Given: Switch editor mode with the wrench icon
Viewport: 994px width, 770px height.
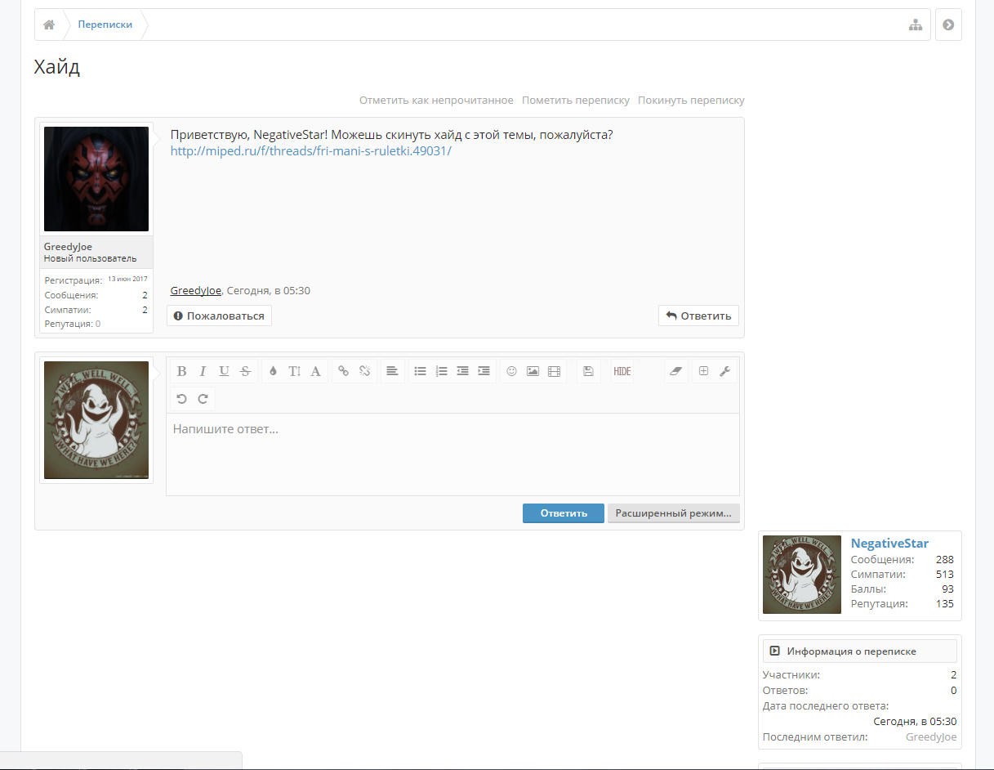Looking at the screenshot, I should point(724,371).
